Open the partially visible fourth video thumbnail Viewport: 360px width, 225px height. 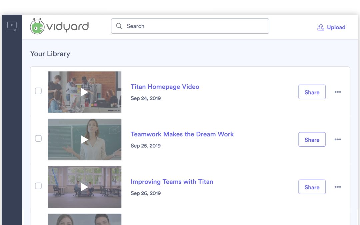[x=84, y=219]
